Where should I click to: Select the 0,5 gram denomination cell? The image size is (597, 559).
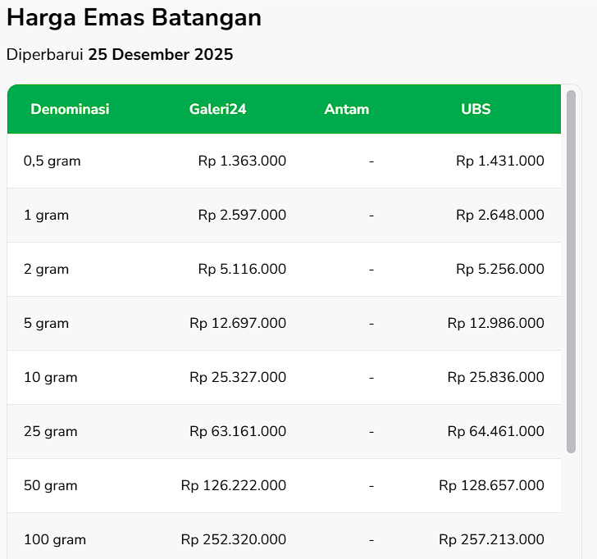point(52,161)
